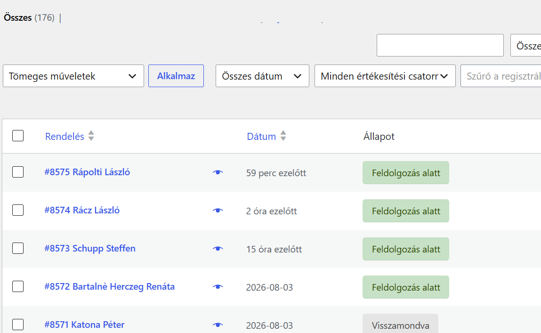Preview order #8573 Schupp Steffen eye icon
The width and height of the screenshot is (541, 333).
218,249
